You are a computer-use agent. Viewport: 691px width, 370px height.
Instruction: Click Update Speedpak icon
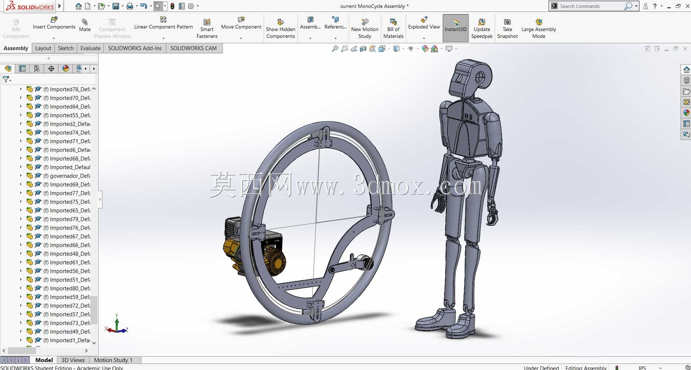click(x=482, y=28)
